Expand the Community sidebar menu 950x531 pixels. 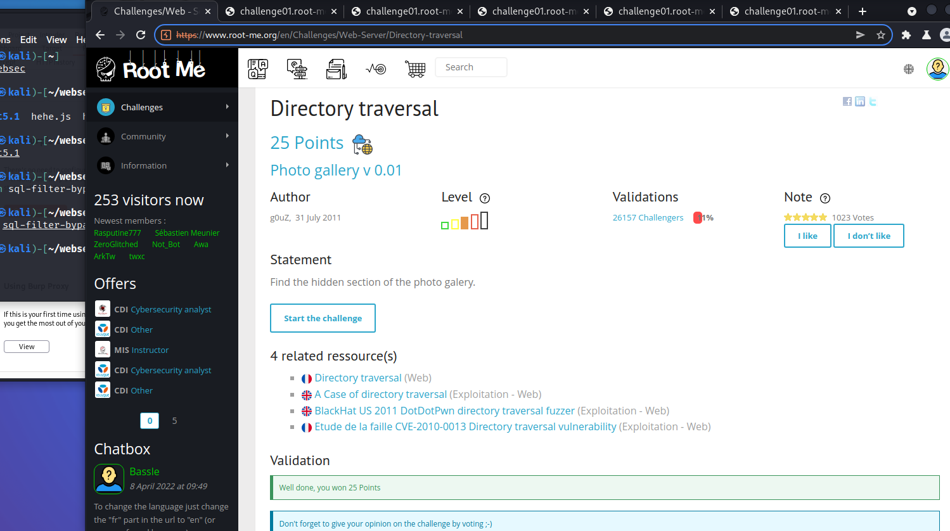[162, 136]
